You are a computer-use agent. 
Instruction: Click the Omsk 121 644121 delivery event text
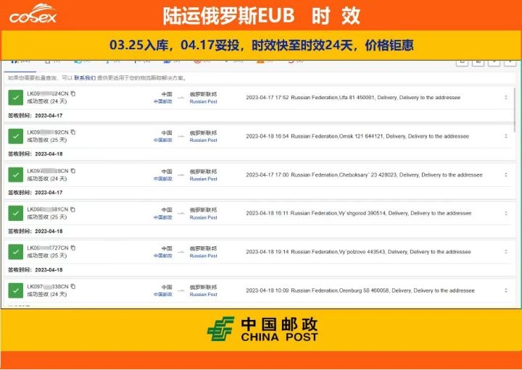357,136
